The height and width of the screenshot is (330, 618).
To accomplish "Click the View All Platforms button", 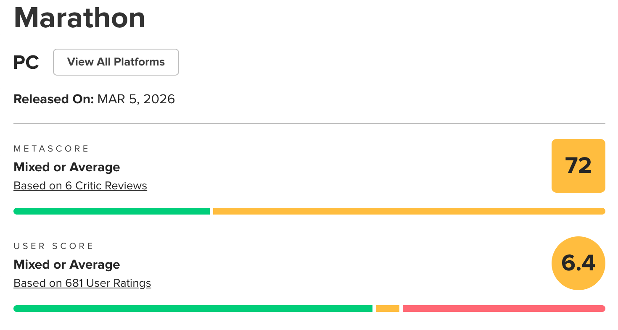I will (116, 62).
